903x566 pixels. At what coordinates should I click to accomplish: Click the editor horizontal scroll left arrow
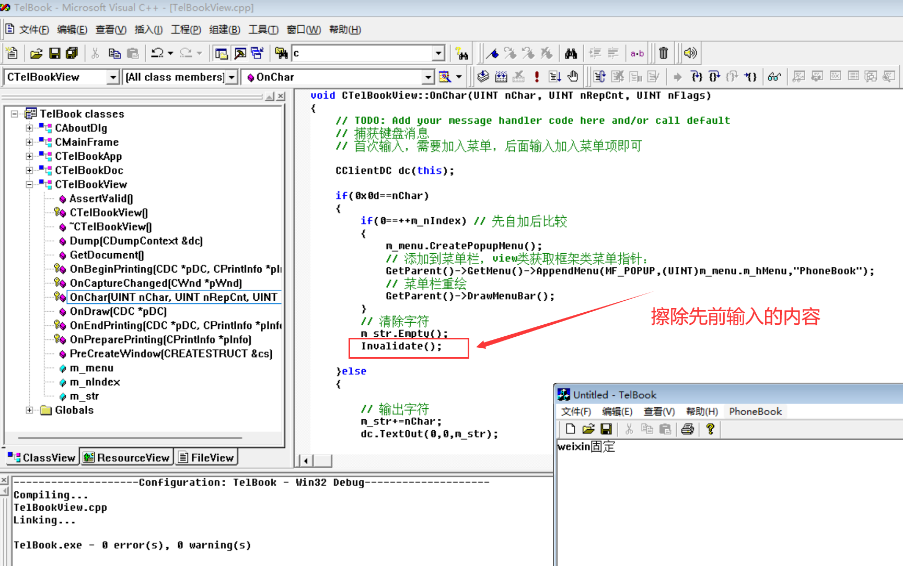point(306,461)
